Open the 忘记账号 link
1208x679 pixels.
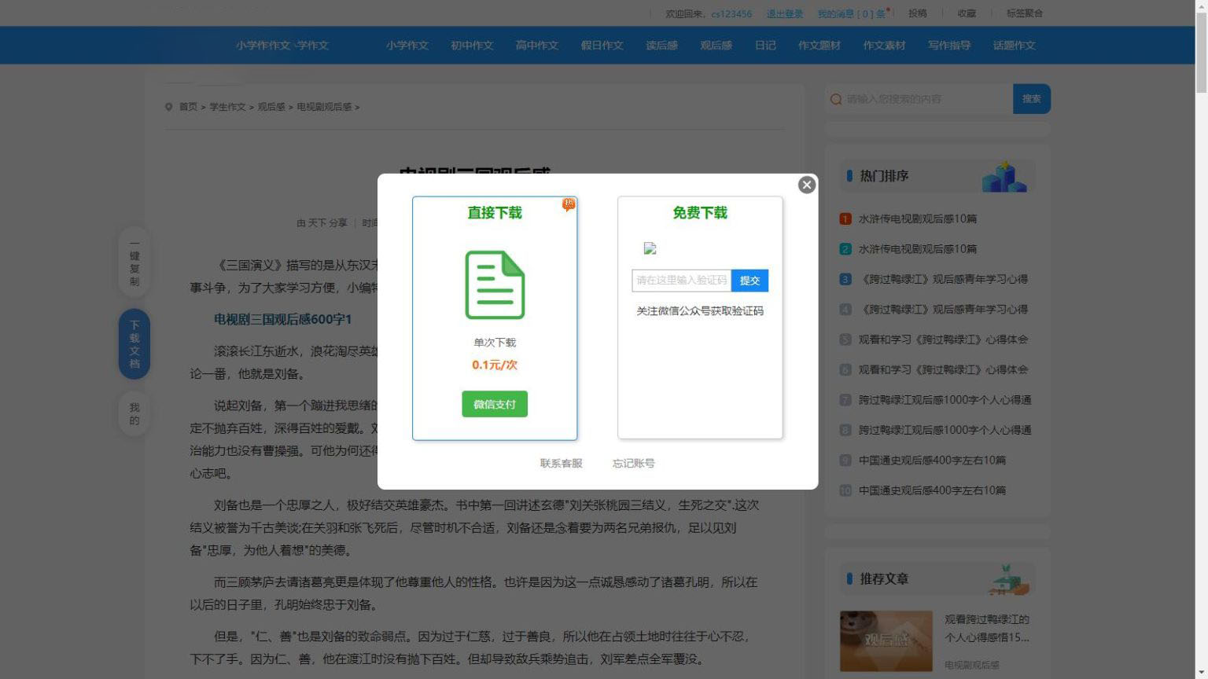[x=633, y=464]
